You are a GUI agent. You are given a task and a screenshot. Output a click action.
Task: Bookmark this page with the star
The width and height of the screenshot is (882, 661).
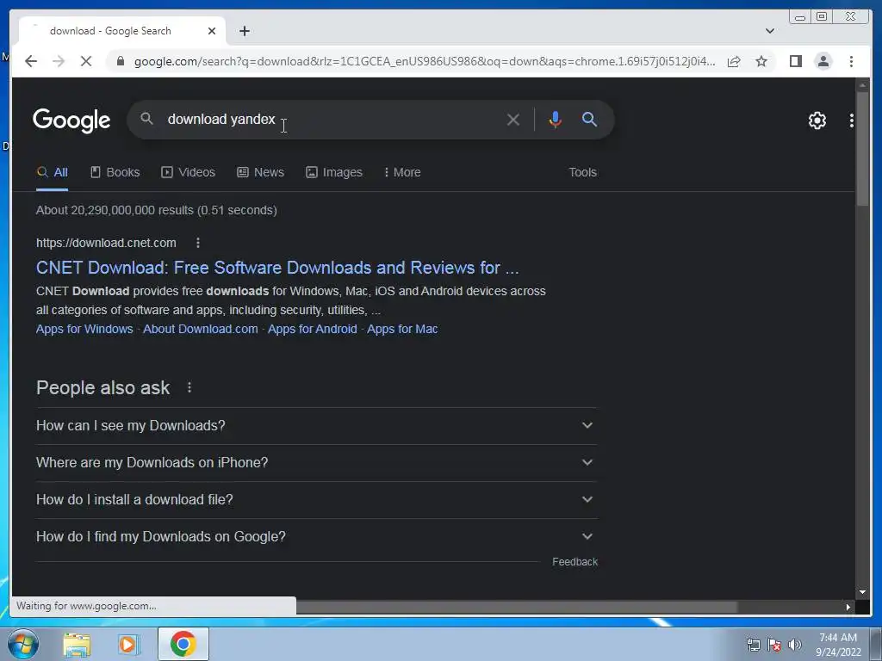coord(761,61)
